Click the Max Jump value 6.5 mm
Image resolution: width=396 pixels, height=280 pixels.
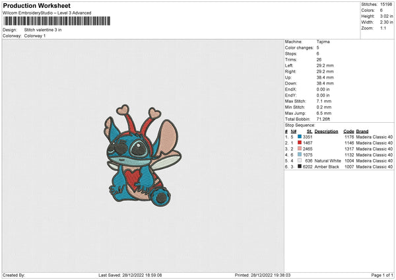(324, 113)
